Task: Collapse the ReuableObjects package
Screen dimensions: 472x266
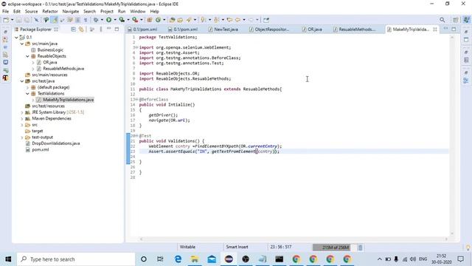Action: point(27,56)
